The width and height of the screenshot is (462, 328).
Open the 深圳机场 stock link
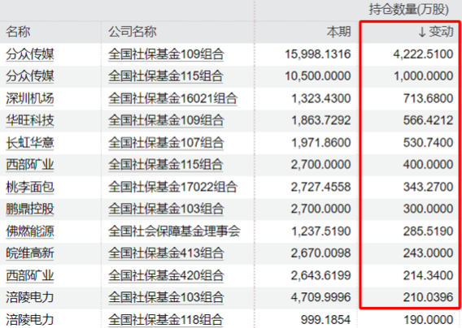[30, 98]
